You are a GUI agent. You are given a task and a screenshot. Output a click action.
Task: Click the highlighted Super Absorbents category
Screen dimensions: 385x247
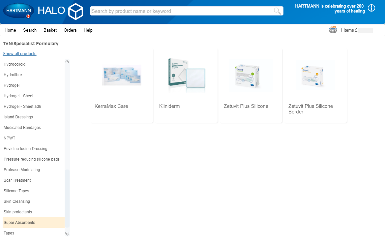click(34, 223)
